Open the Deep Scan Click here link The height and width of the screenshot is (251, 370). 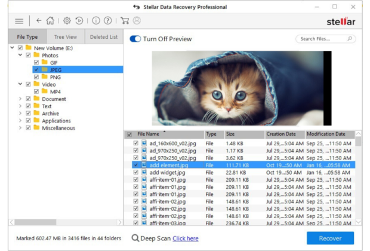click(x=186, y=238)
